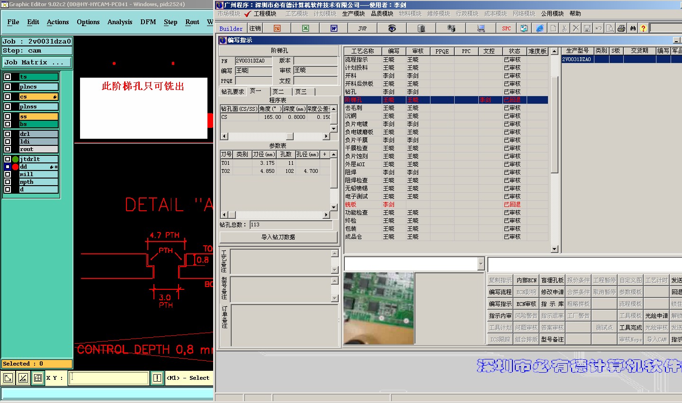Click the Internet Explorer icon
The height and width of the screenshot is (403, 682).
[x=540, y=28]
